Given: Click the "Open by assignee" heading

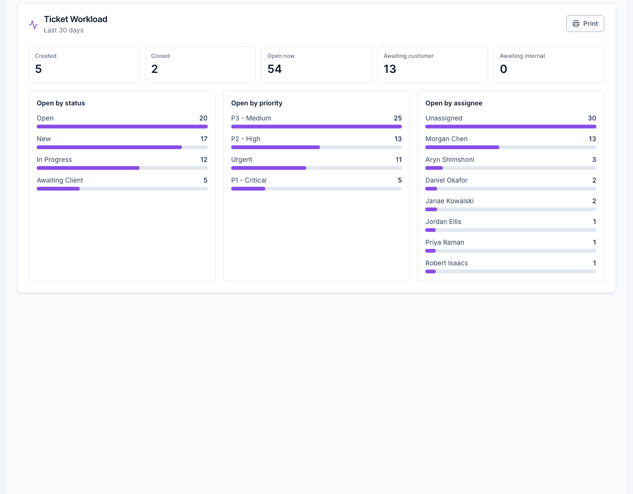Looking at the screenshot, I should pos(454,103).
